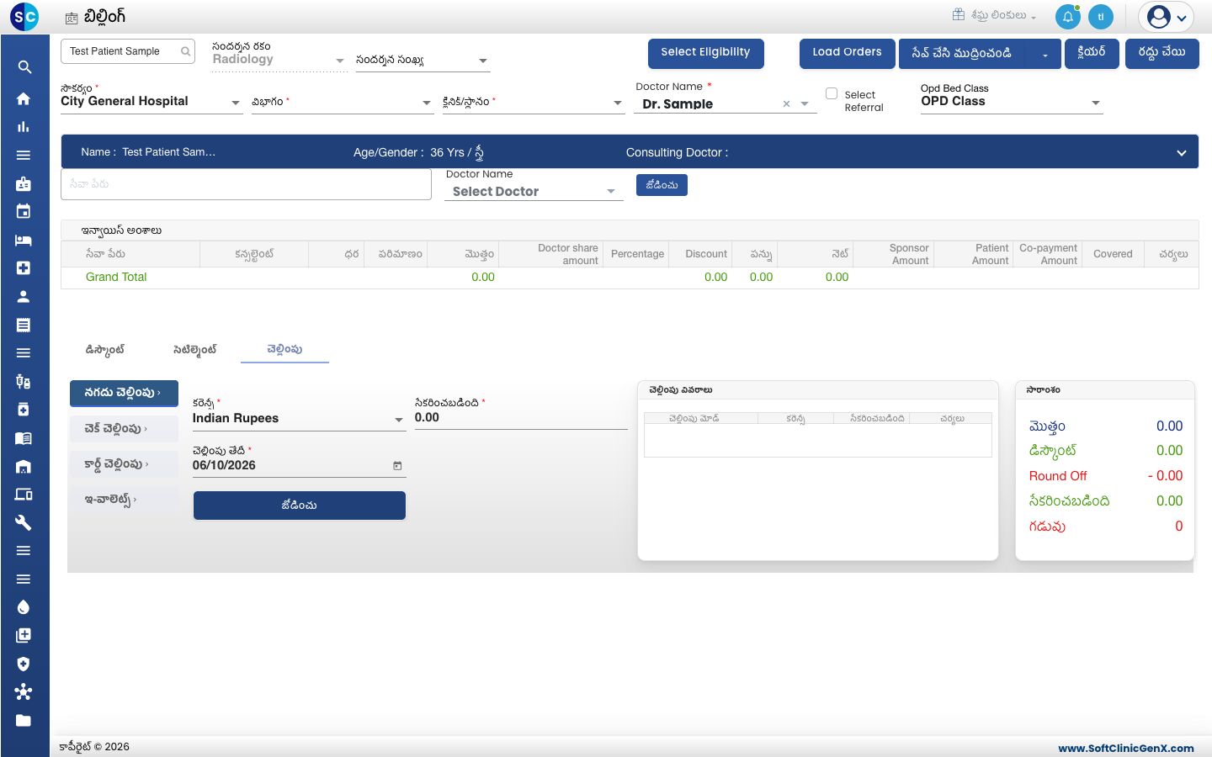Viewport: 1212px width, 757px height.
Task: Open the calendar icon in sidebar
Action: click(24, 211)
